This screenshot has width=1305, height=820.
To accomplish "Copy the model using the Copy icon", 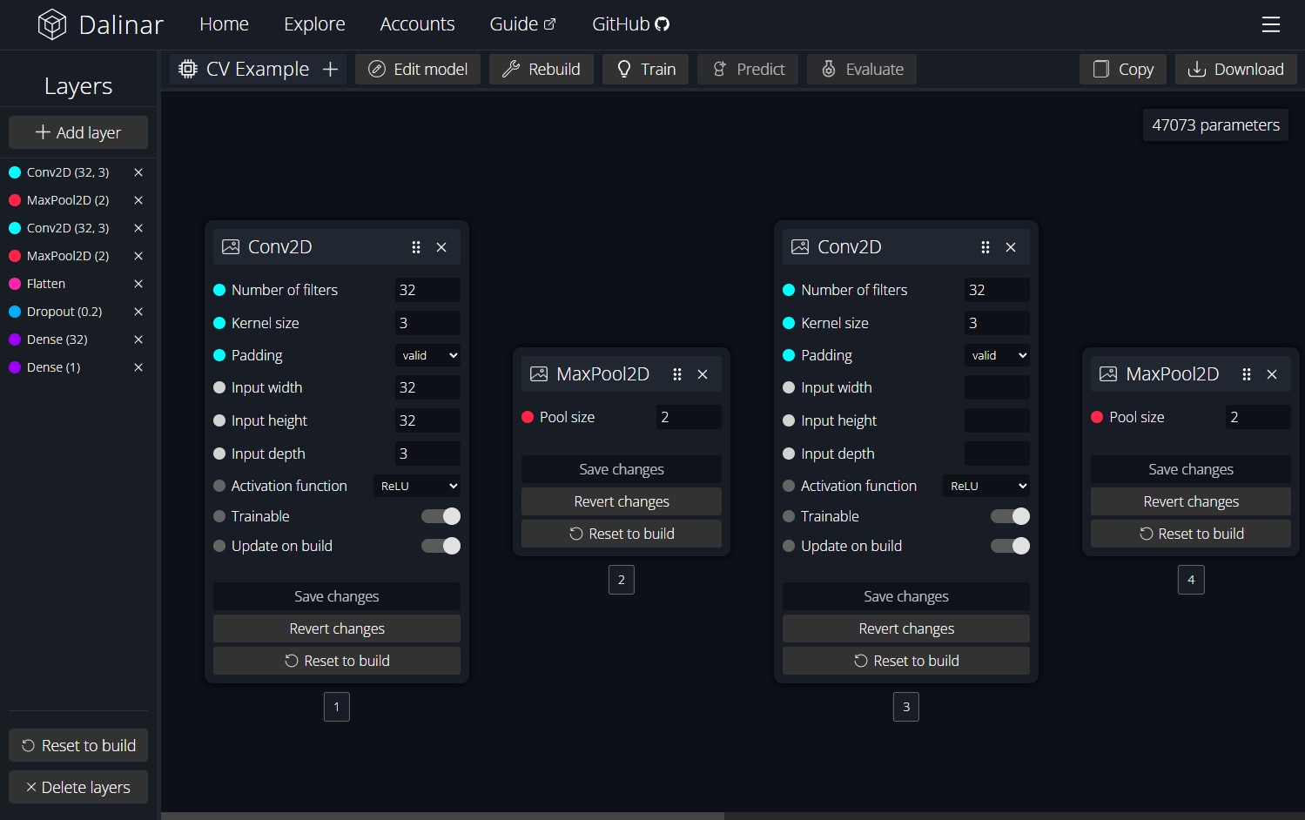I will 1100,69.
